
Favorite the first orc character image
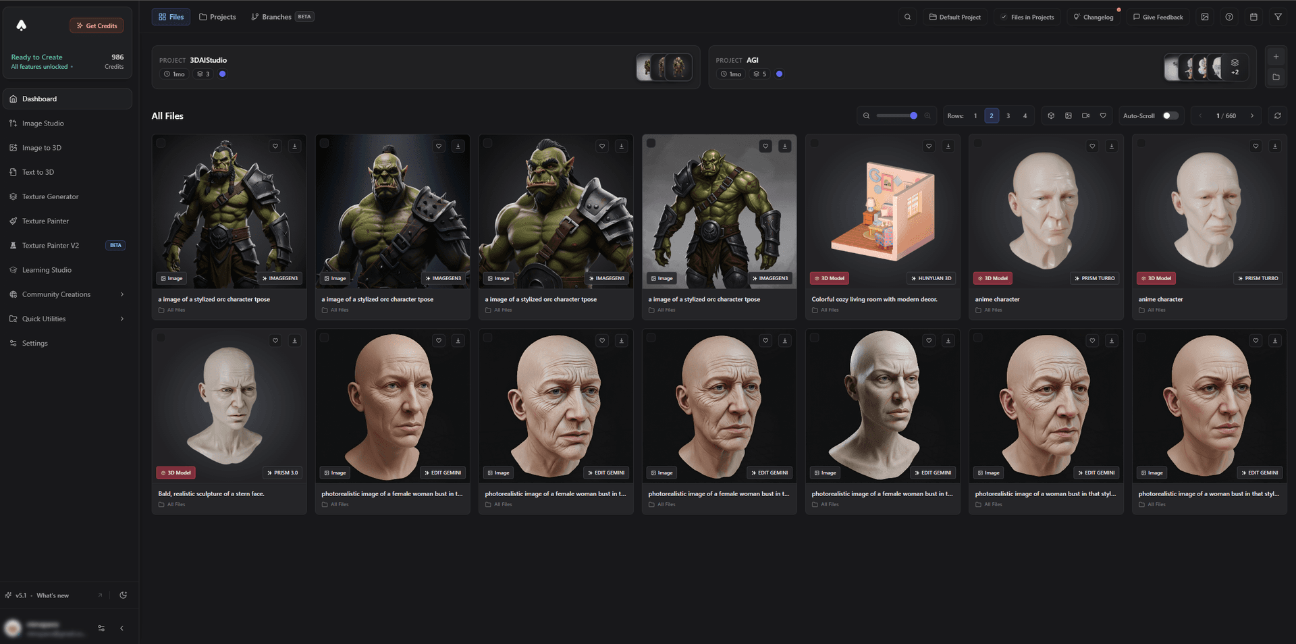pos(275,146)
